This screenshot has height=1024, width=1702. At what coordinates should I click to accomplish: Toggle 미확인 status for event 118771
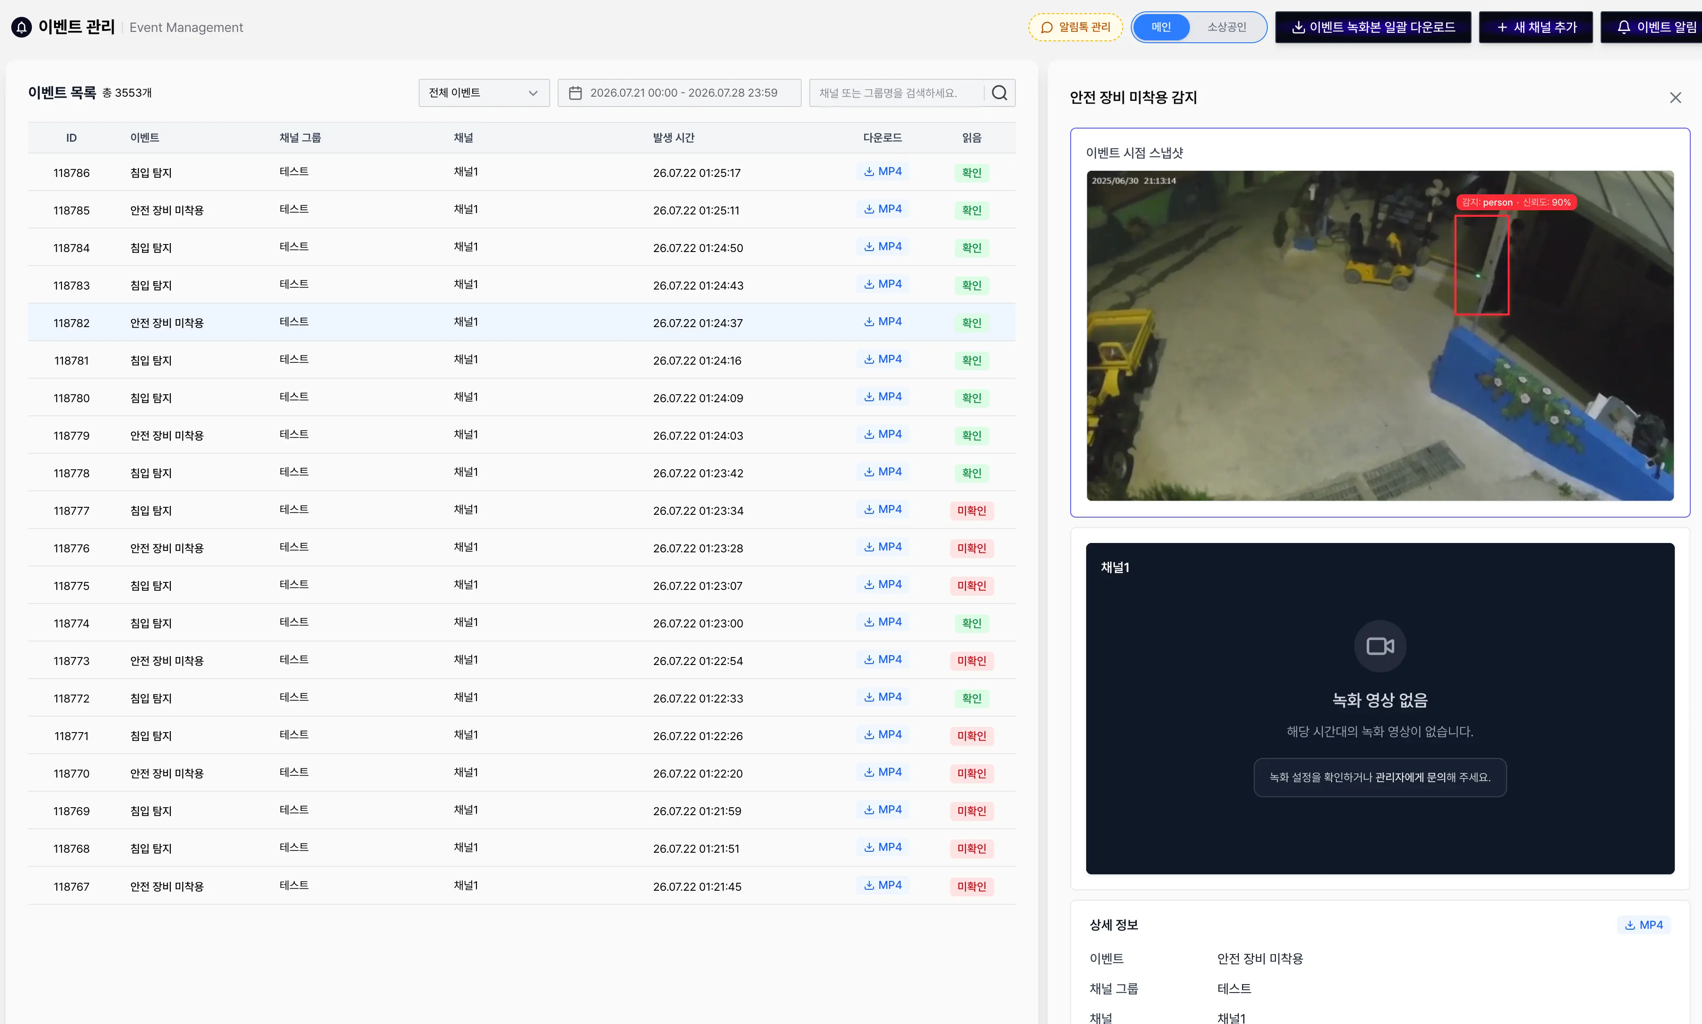(972, 735)
